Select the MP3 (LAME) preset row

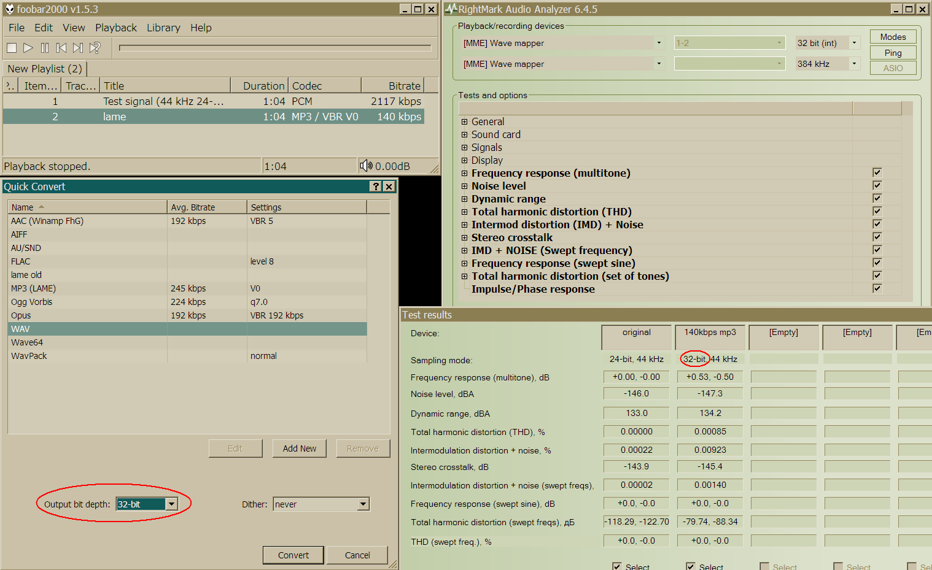[187, 288]
